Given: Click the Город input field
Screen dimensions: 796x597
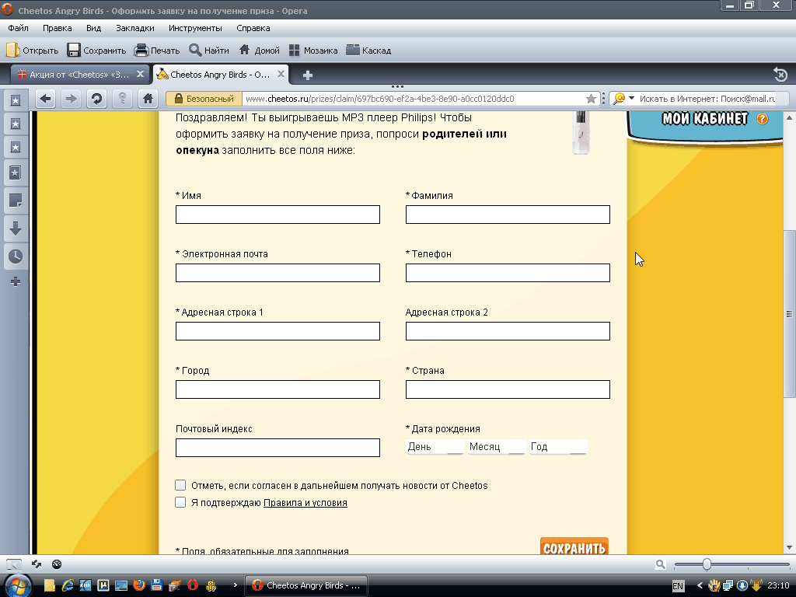Looking at the screenshot, I should tap(278, 389).
